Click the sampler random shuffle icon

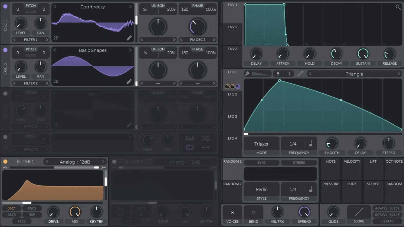click(206, 138)
